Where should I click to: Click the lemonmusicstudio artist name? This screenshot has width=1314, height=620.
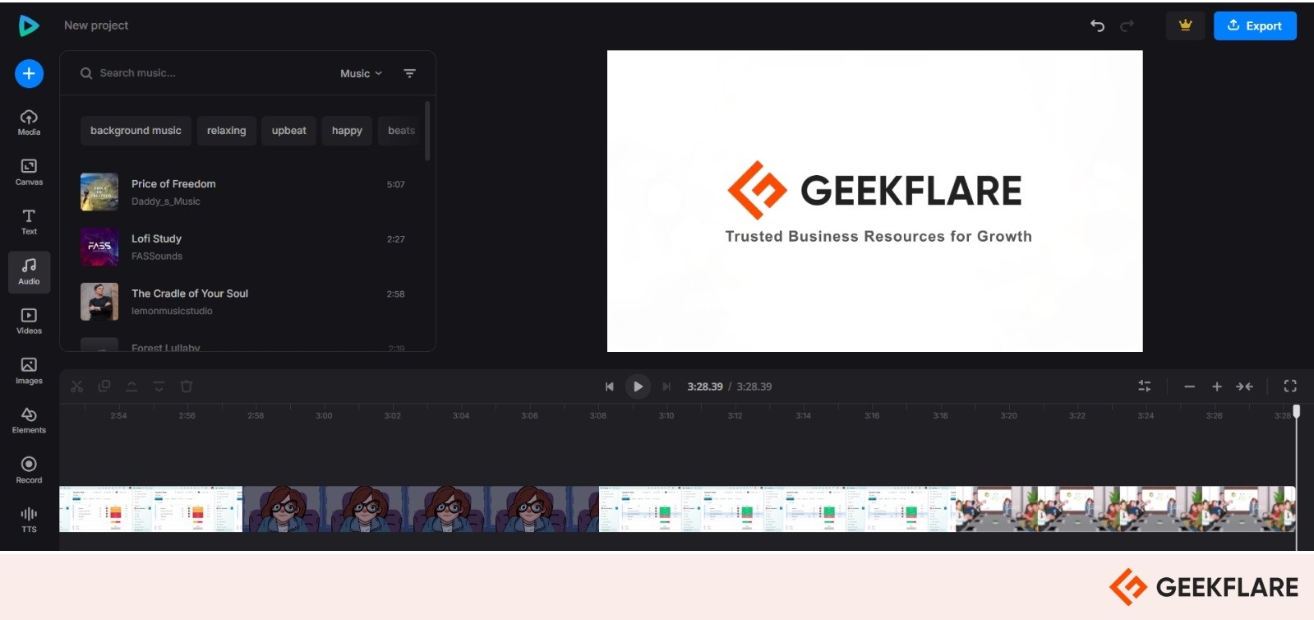[x=172, y=312]
